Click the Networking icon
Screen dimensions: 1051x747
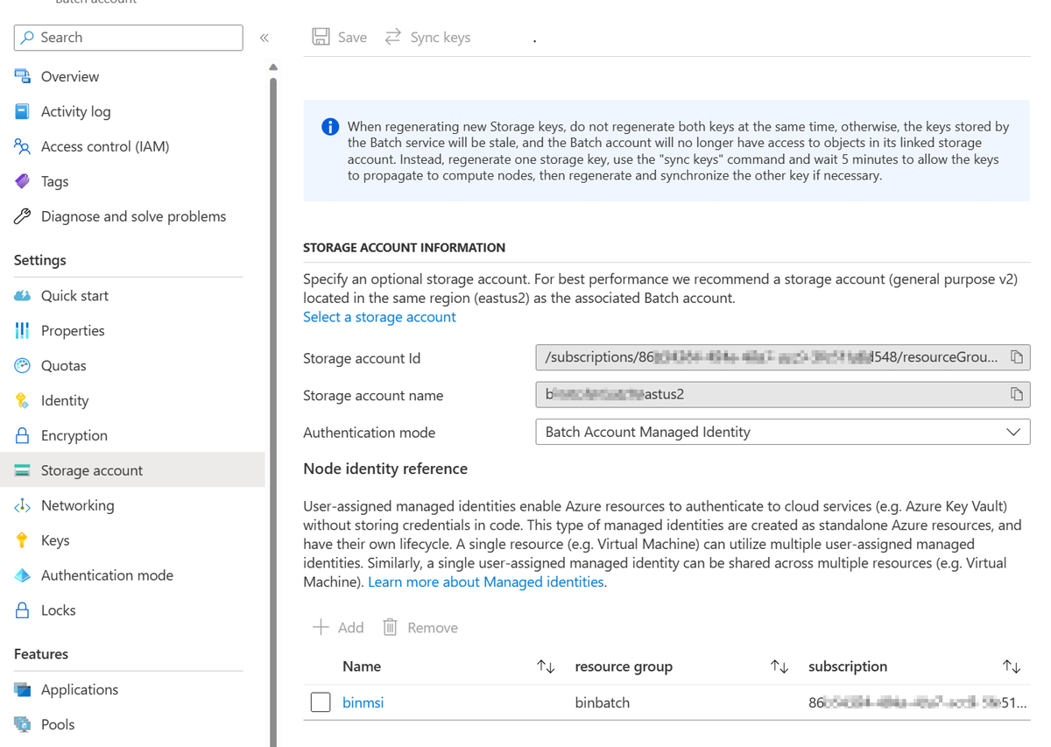click(x=23, y=505)
